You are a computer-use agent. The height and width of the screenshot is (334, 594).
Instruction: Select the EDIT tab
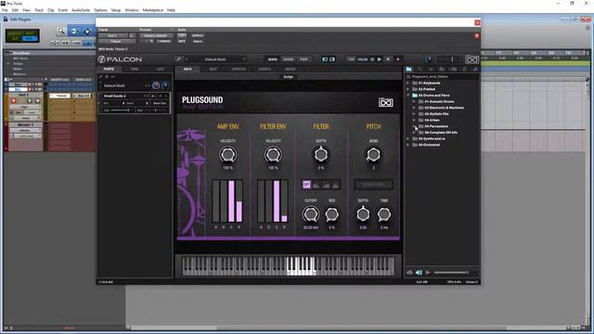click(213, 70)
